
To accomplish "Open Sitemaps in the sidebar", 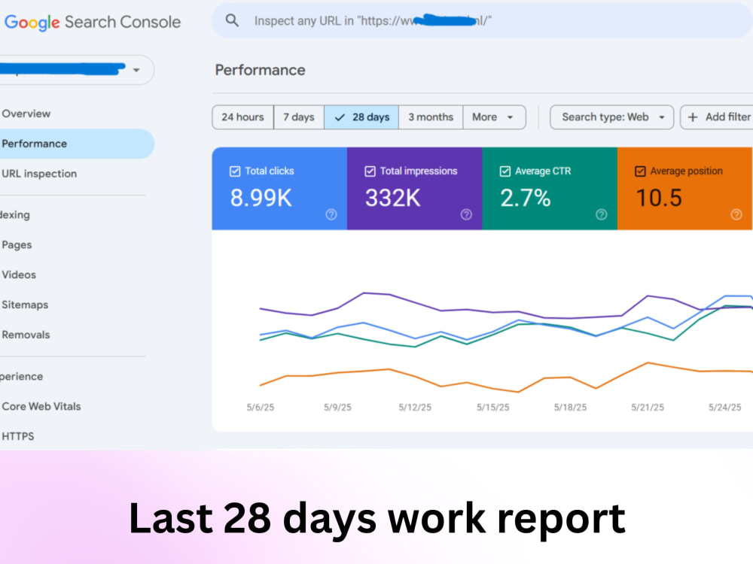I will (25, 305).
